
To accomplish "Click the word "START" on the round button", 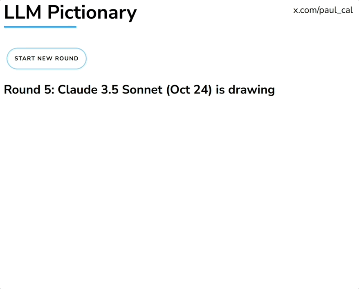I will coord(25,58).
